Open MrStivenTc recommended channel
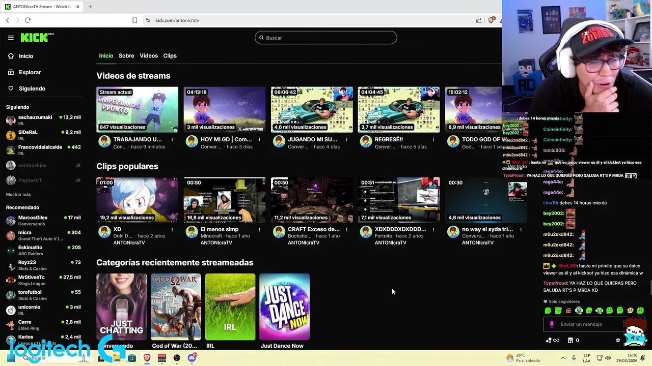Screen dimensions: 652x366 click(43, 280)
